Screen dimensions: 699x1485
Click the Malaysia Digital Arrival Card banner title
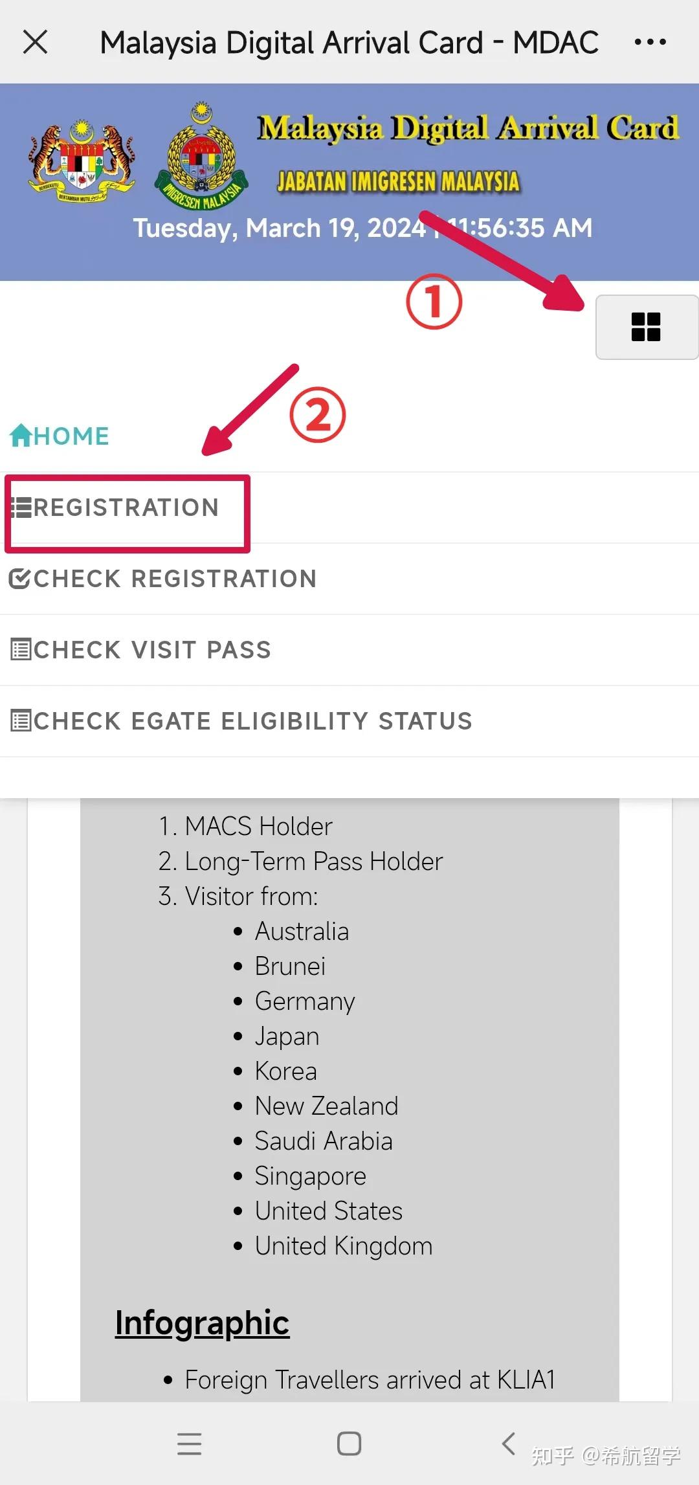tap(468, 128)
